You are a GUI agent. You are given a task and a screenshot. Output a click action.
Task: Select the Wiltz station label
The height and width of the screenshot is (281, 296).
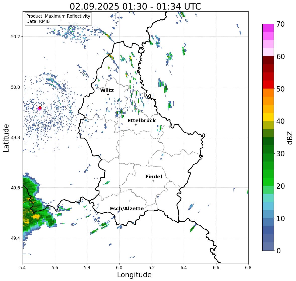click(x=107, y=90)
